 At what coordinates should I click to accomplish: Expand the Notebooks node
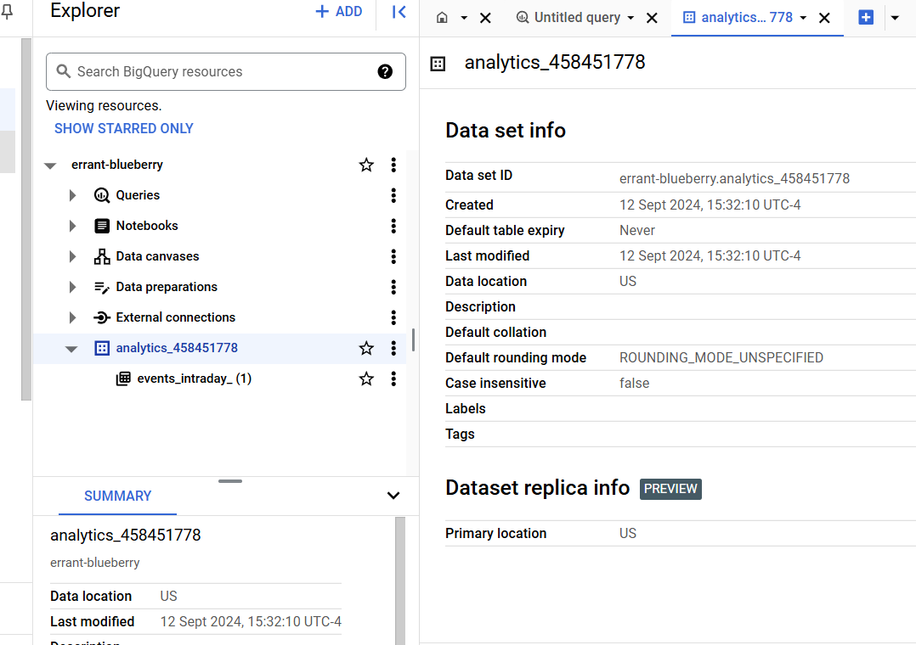point(72,226)
